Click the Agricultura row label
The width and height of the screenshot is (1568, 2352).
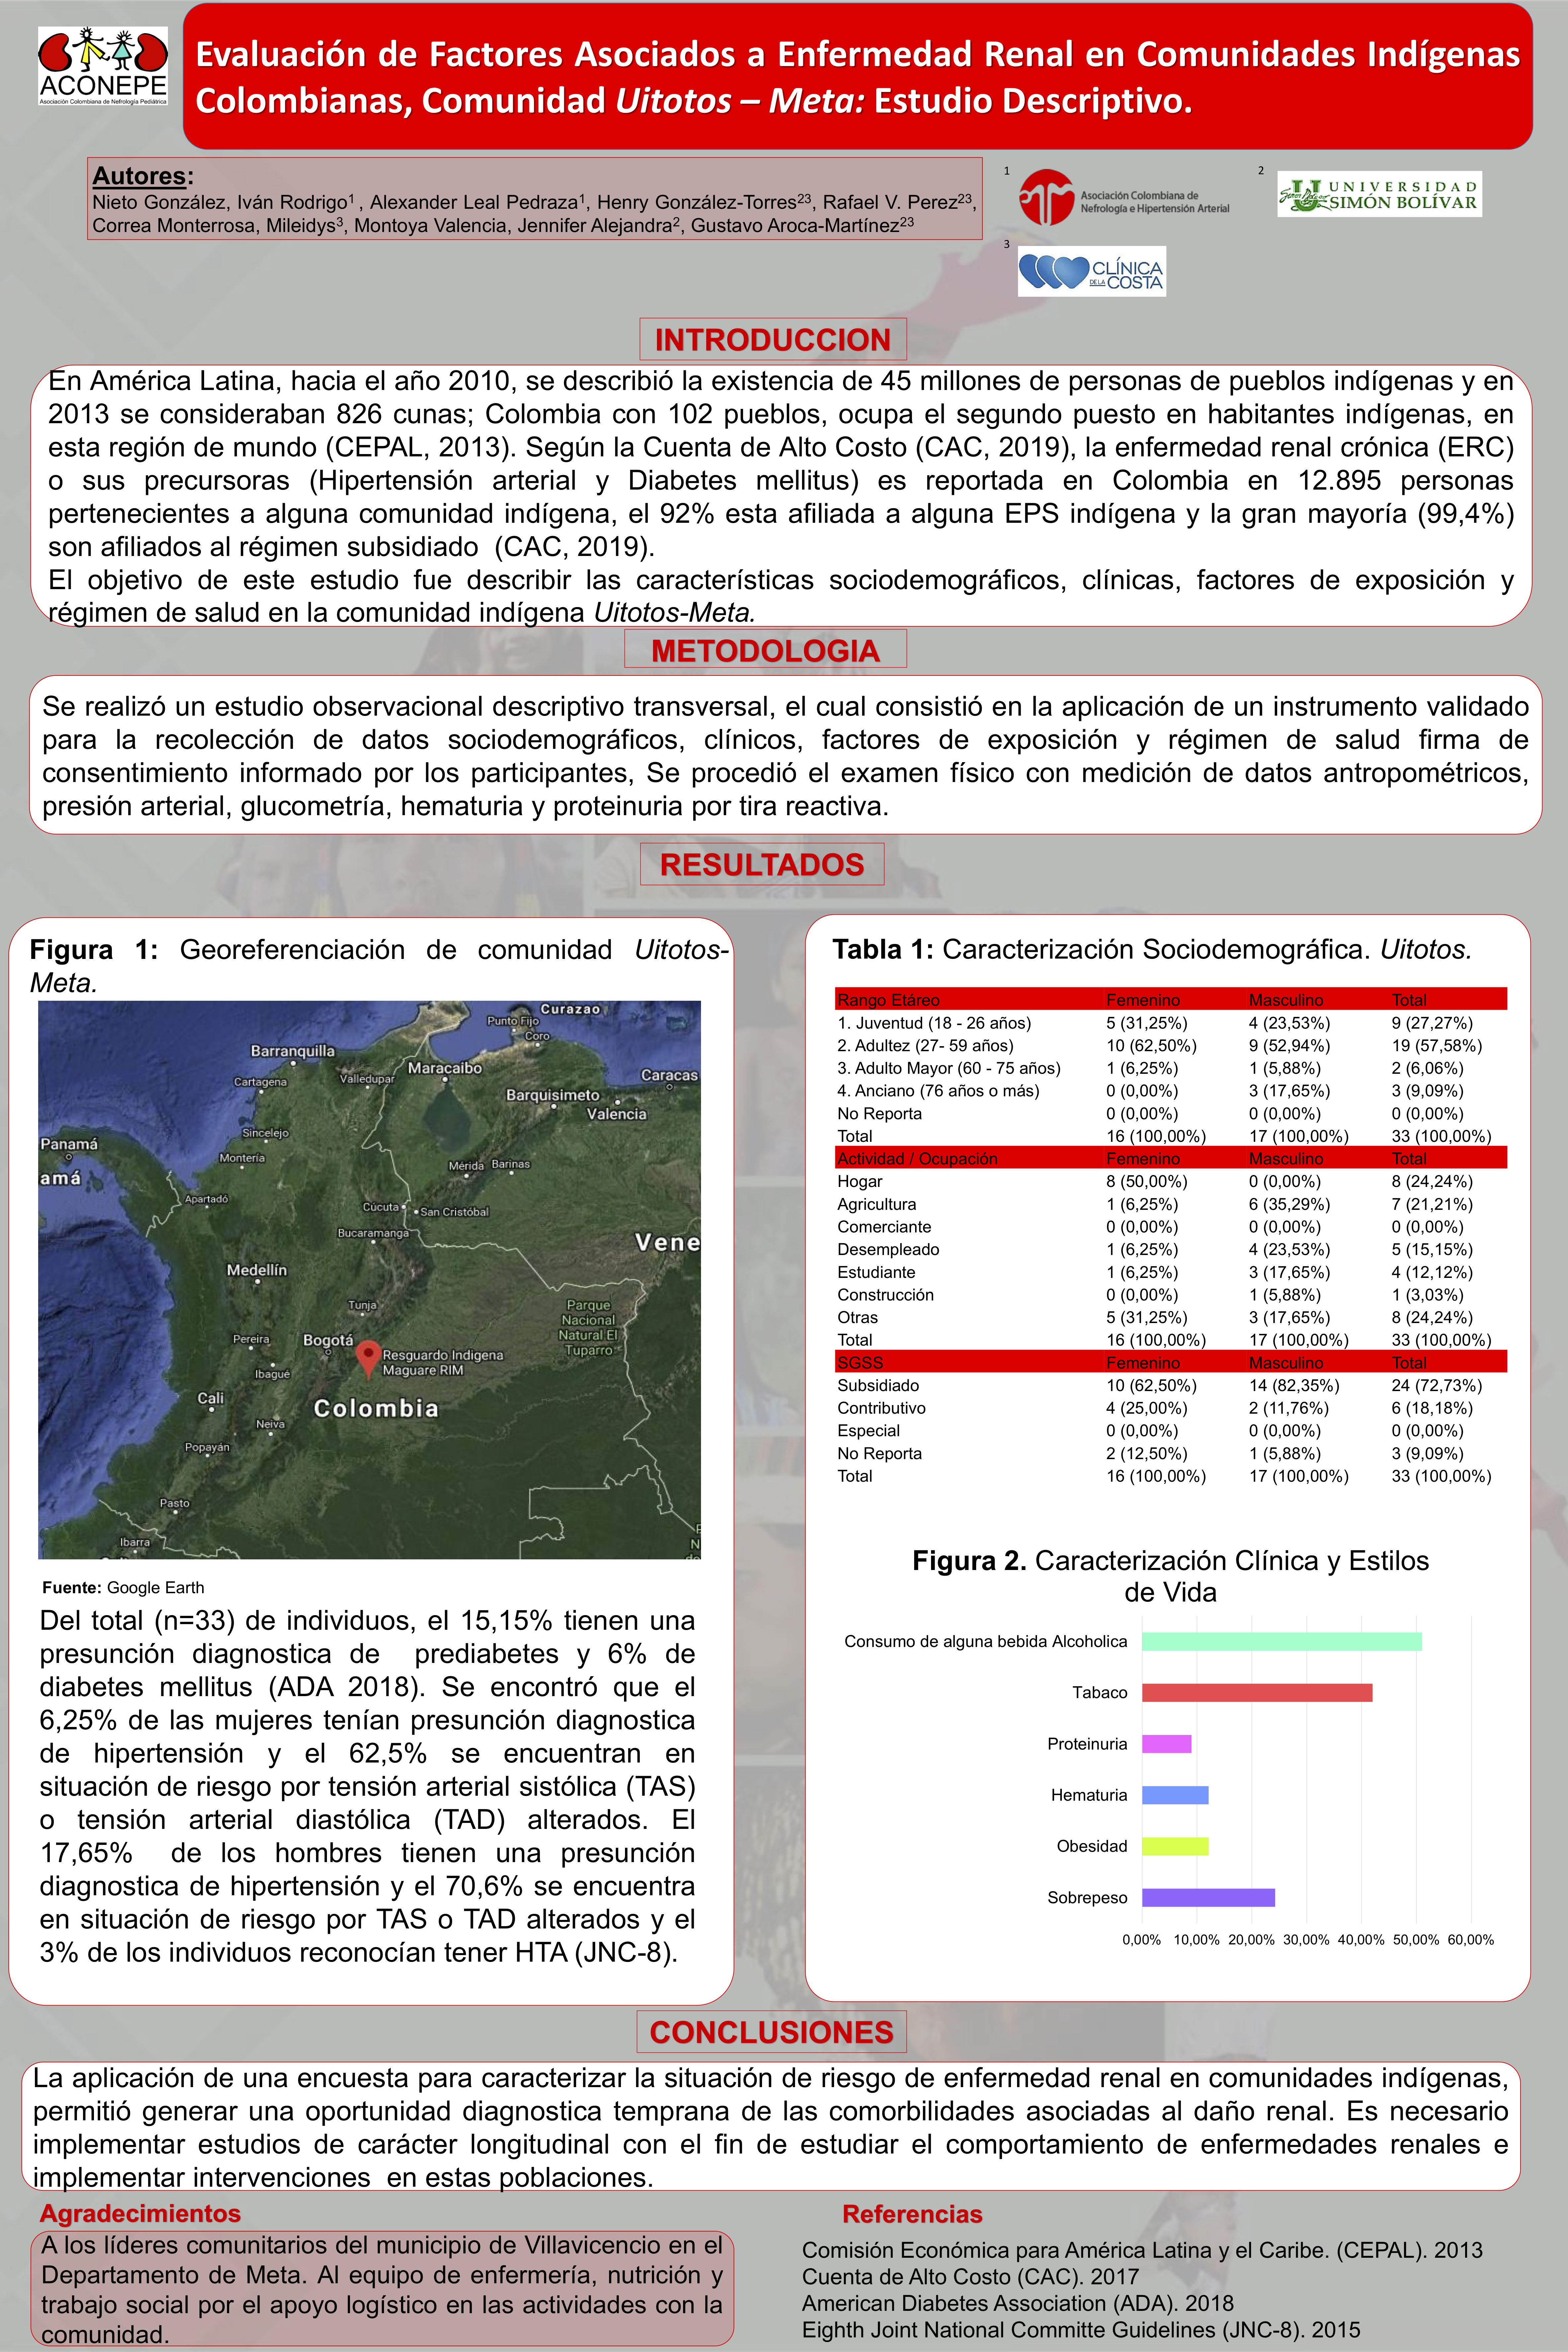click(877, 1204)
